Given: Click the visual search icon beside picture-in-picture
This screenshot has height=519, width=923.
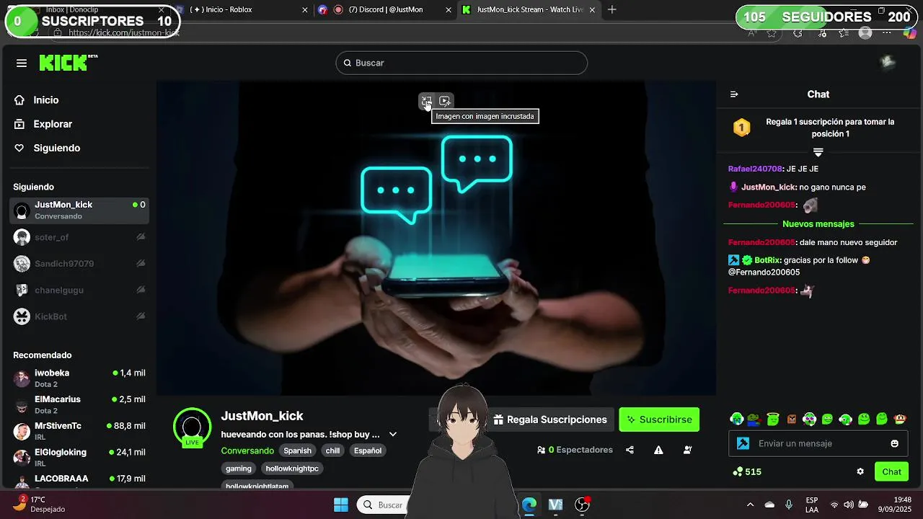Looking at the screenshot, I should click(x=445, y=101).
